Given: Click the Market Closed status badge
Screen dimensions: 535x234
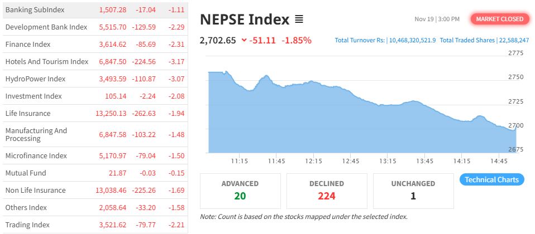Looking at the screenshot, I should (500, 19).
